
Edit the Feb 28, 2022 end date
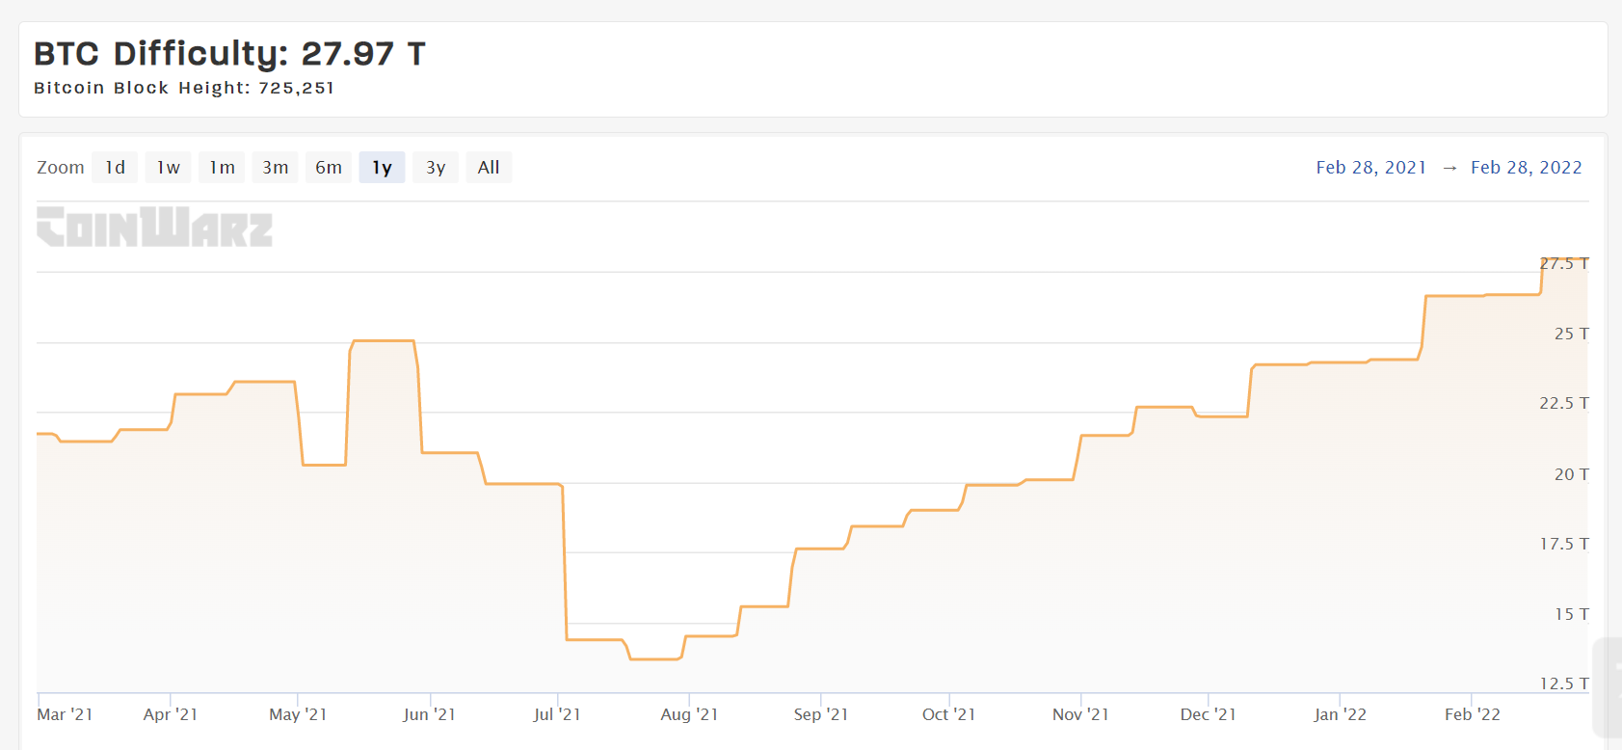coord(1526,168)
